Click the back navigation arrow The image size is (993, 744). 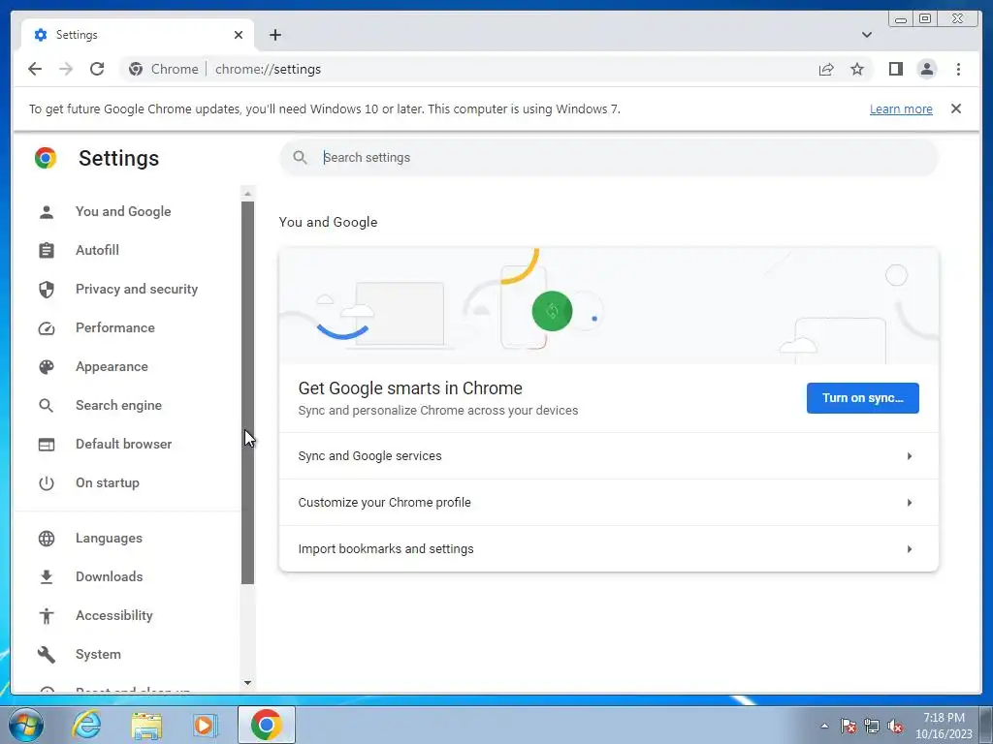pos(35,69)
